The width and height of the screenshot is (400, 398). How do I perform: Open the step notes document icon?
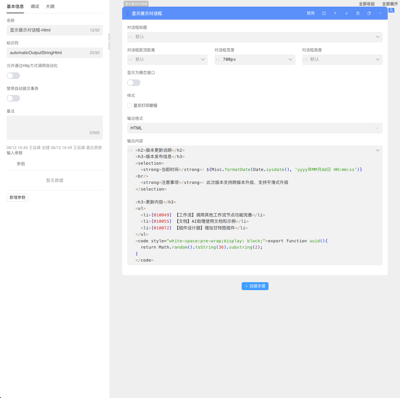(324, 13)
